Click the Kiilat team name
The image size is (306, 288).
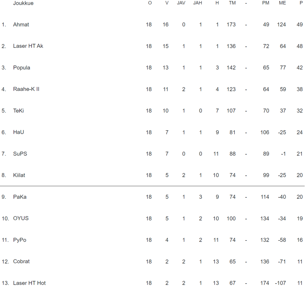coord(19,175)
